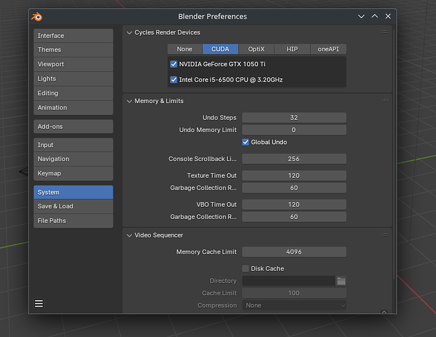436x337 pixels.
Task: Collapse the Video Sequencer panel
Action: tap(129, 235)
